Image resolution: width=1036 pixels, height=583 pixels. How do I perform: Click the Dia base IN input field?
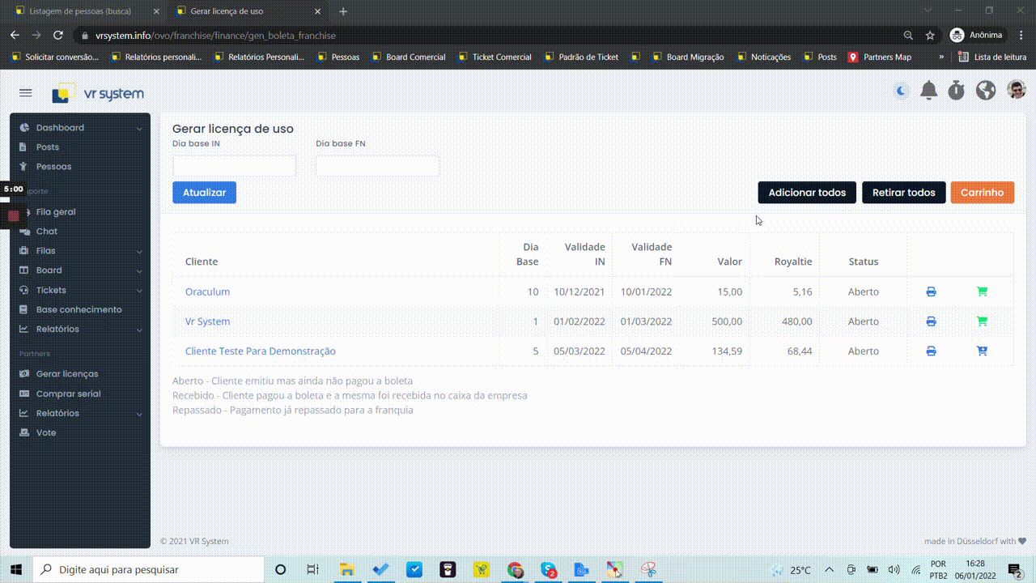234,166
